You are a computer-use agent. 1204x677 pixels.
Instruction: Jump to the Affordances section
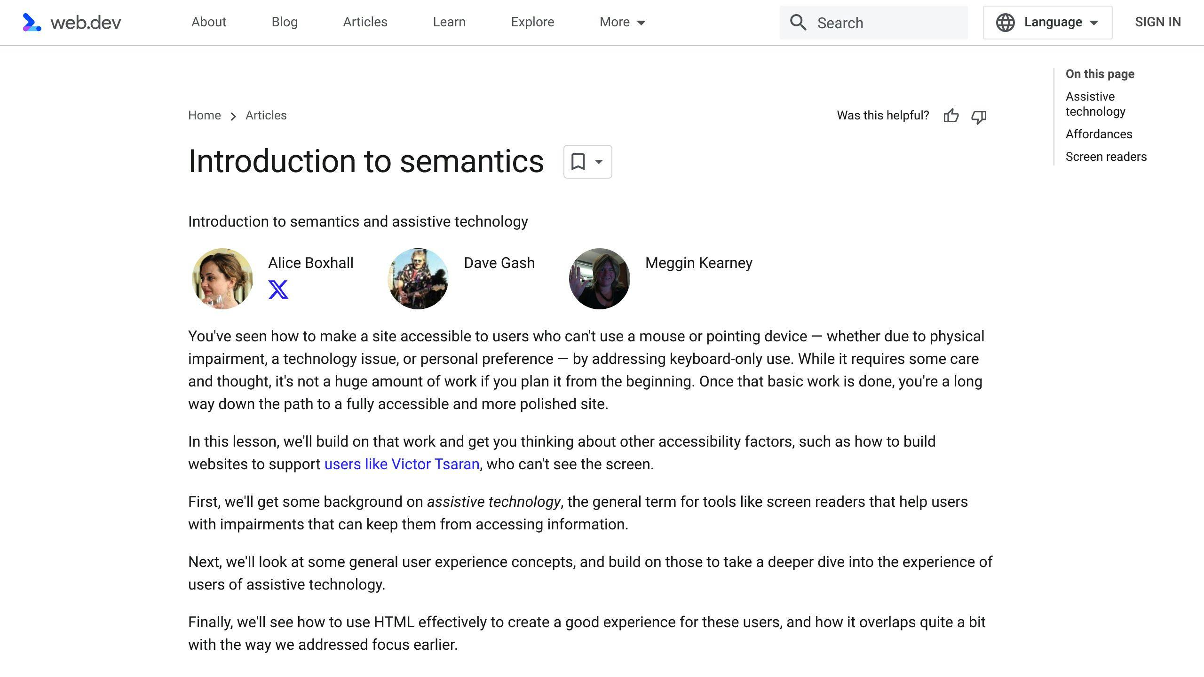click(x=1099, y=134)
